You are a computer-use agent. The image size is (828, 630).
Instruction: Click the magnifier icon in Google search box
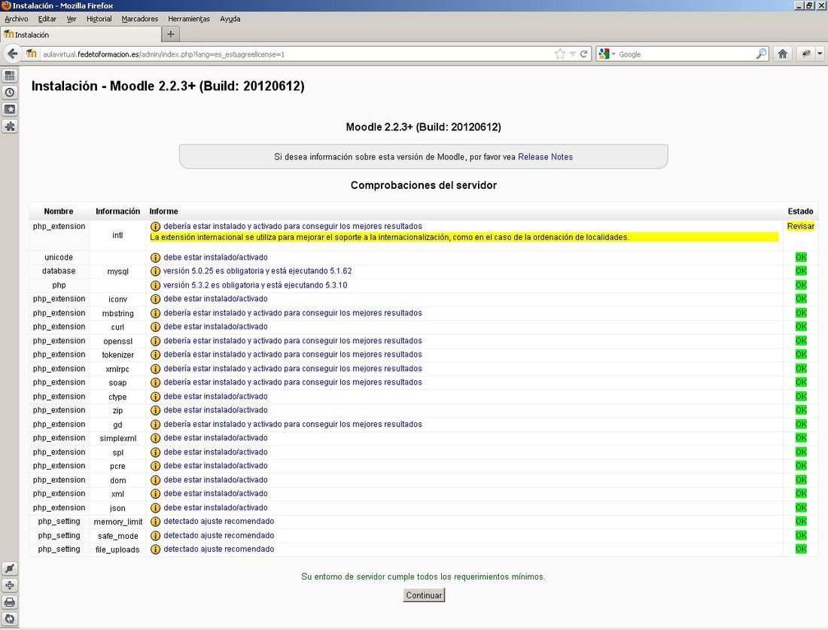pos(761,54)
